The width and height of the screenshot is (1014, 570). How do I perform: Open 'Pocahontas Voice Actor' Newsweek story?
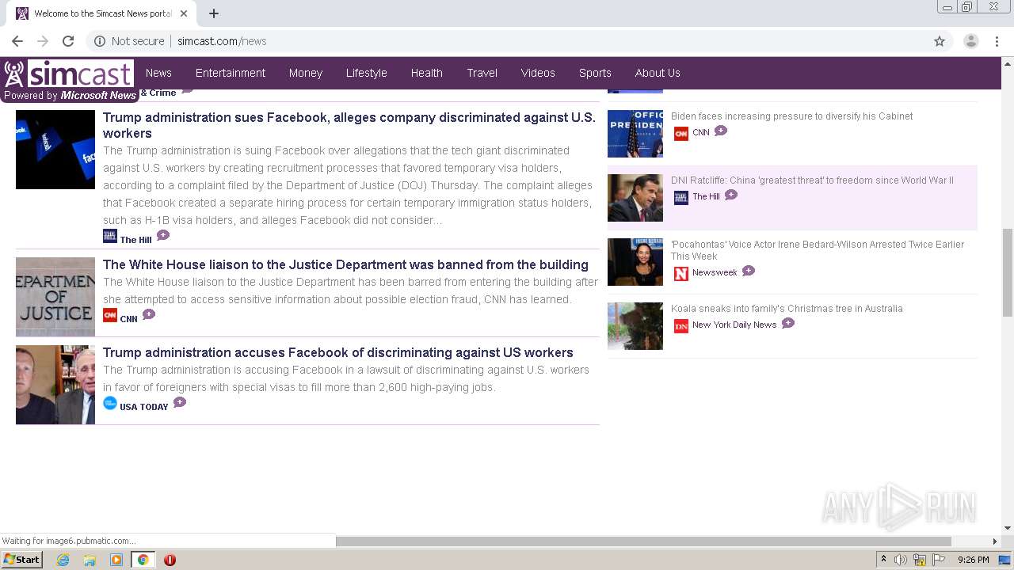[818, 250]
